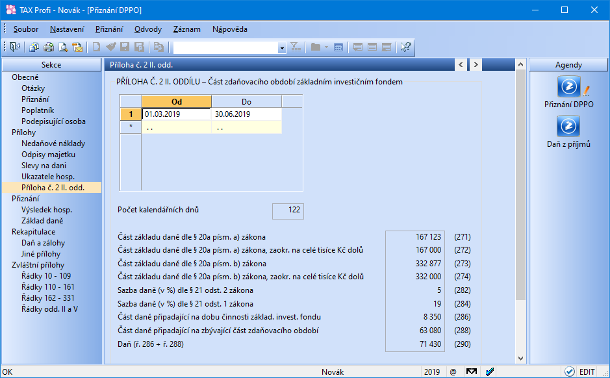Viewport: 610px width, 378px height.
Task: Click the Sekce panel header
Action: (x=51, y=65)
